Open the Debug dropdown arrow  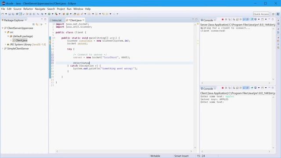coord(46,14)
